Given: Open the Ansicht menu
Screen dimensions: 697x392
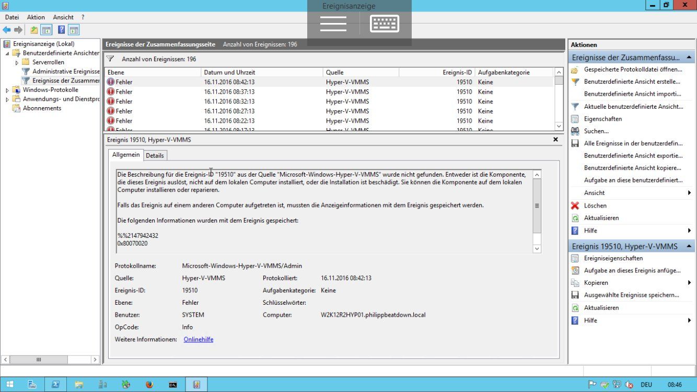Looking at the screenshot, I should (63, 17).
